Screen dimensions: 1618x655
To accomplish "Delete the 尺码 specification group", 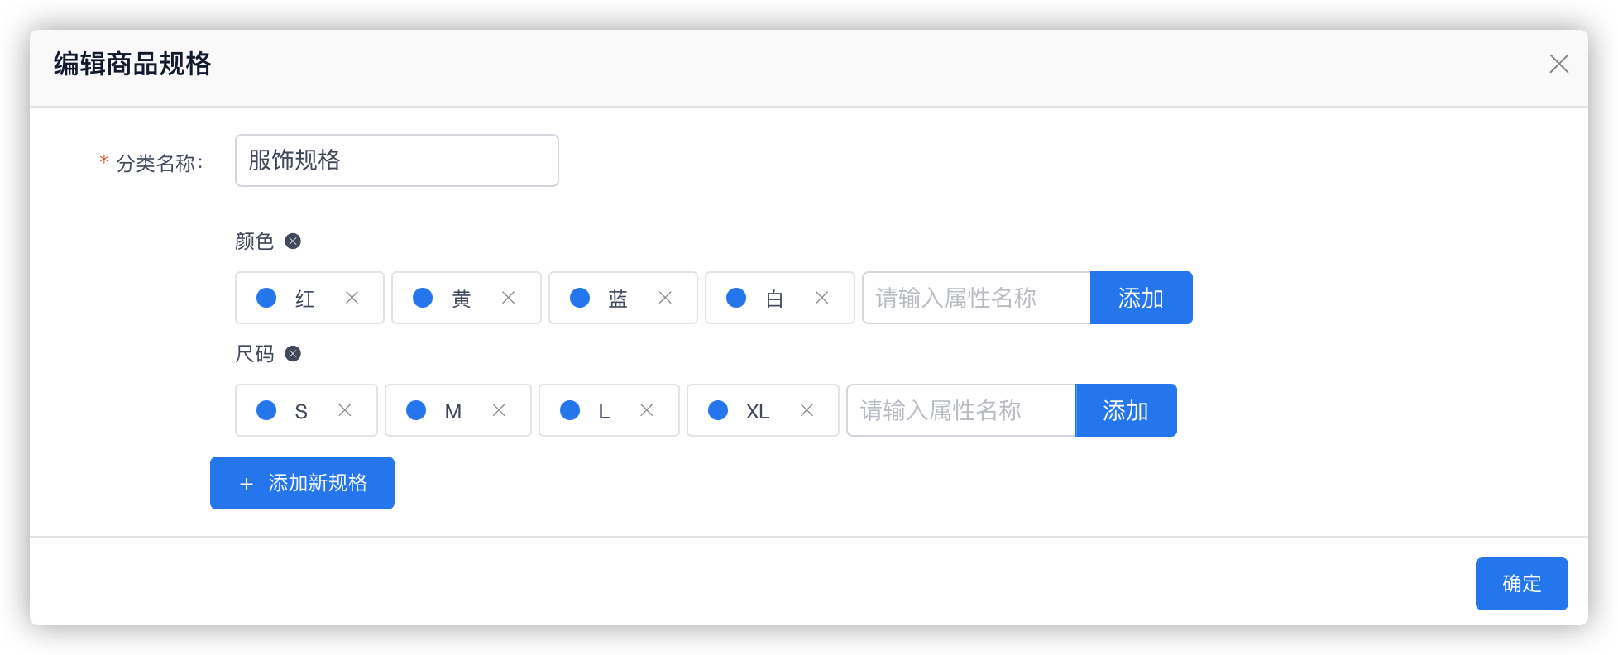I will point(293,354).
